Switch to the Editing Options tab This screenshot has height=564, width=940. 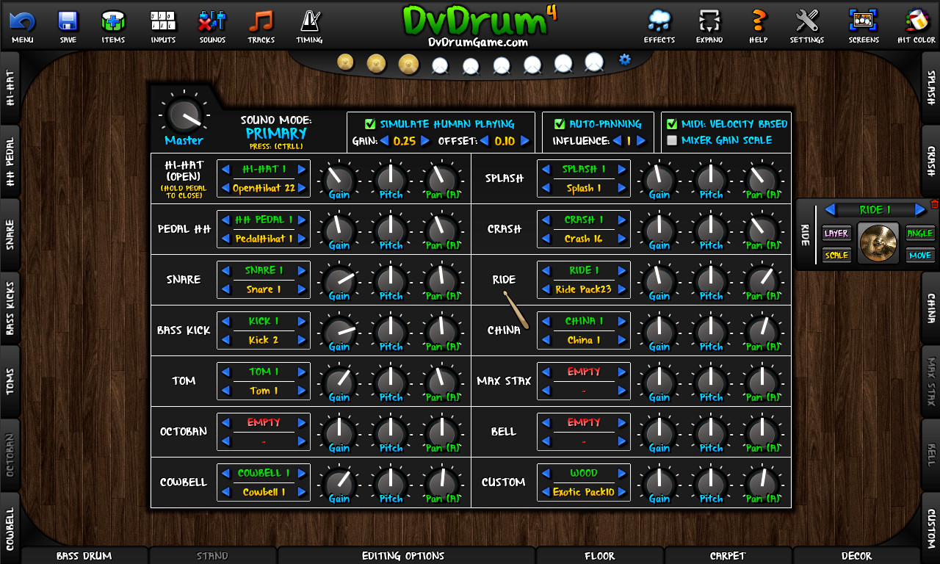point(405,556)
